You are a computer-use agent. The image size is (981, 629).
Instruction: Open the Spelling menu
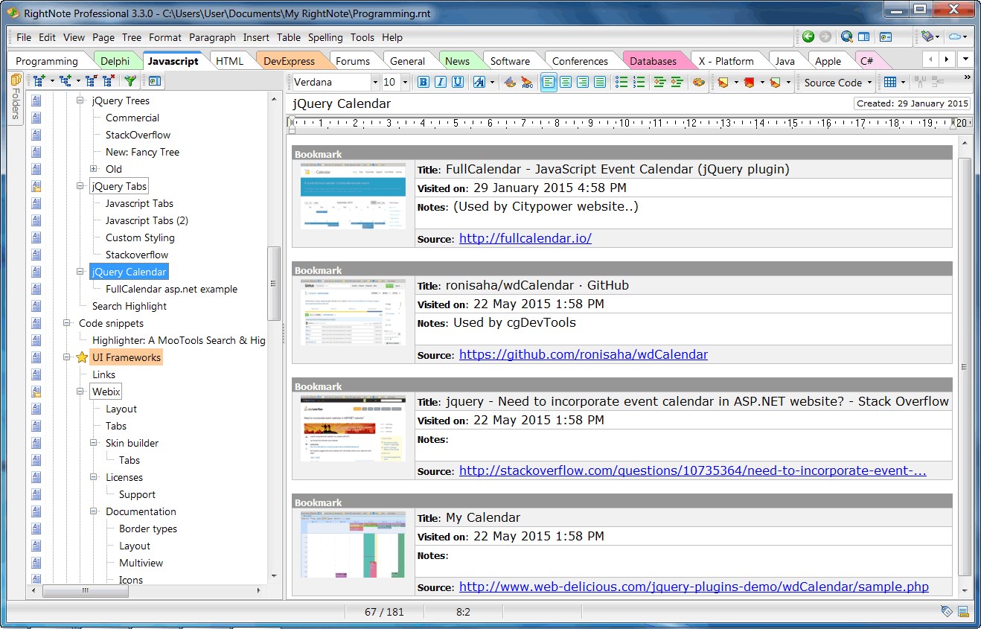(325, 37)
